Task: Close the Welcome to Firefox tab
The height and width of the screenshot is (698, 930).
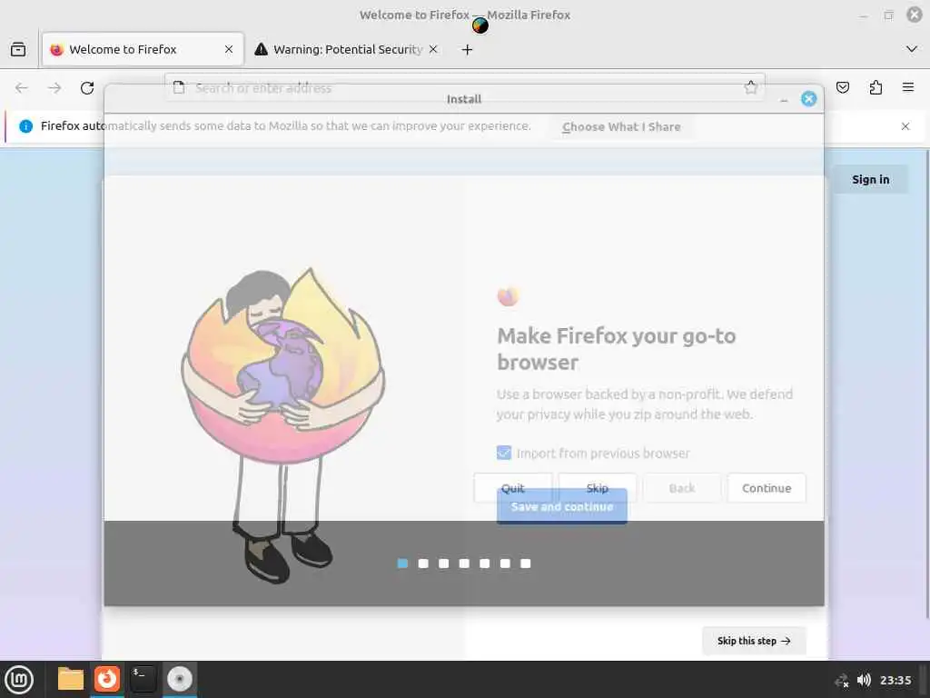Action: click(229, 49)
